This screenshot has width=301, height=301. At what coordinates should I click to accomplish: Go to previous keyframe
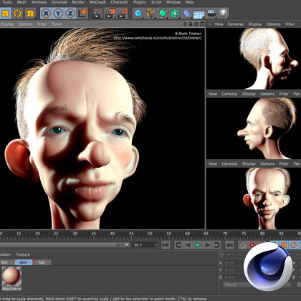point(178,245)
